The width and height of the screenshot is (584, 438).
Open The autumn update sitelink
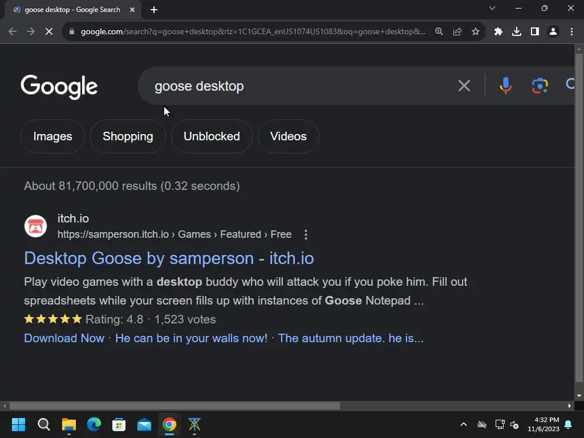coord(351,338)
